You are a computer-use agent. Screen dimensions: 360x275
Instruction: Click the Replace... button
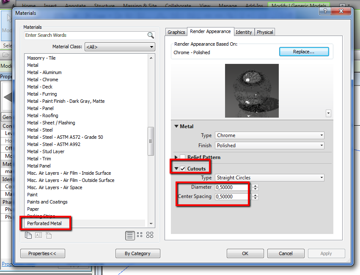pyautogui.click(x=304, y=52)
